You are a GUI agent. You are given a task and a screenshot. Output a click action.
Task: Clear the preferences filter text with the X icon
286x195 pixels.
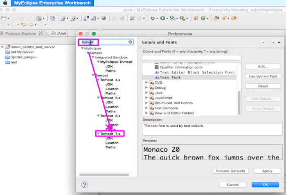(130, 42)
